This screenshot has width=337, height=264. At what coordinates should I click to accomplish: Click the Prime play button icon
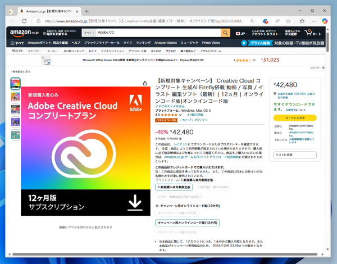(x=244, y=43)
